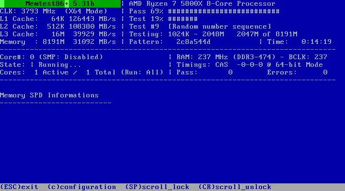The width and height of the screenshot is (345, 191).
Task: Click the L3 Cache 16M row
Action: click(x=58, y=34)
